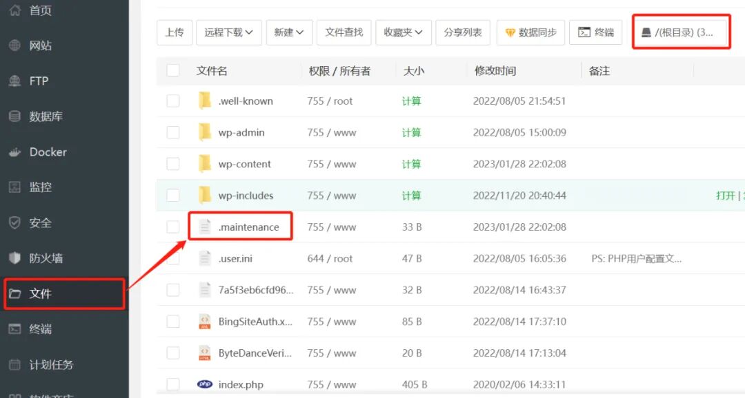Check the select-all checkbox in header
The image size is (745, 398).
pyautogui.click(x=172, y=71)
